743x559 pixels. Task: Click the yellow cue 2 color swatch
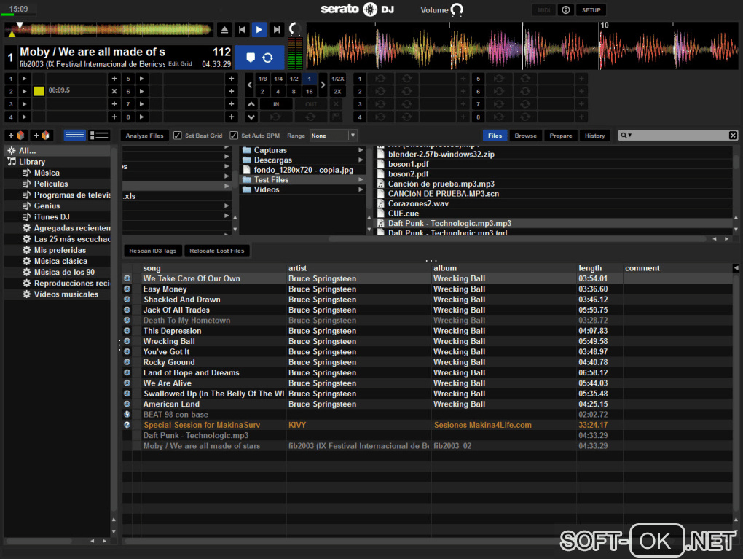click(x=39, y=91)
